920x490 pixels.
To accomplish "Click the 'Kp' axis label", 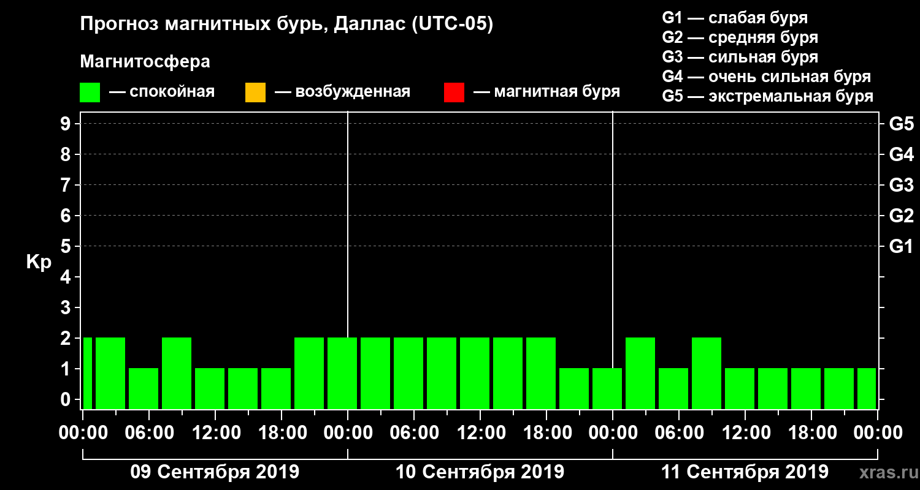I will coord(39,263).
